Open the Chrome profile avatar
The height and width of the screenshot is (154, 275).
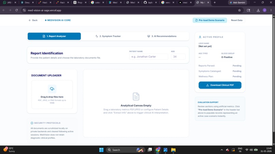[x=264, y=10]
